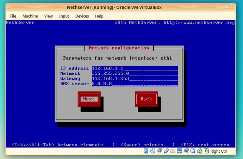
Task: Maximize the VirtualBox window
Action: coord(226,7)
